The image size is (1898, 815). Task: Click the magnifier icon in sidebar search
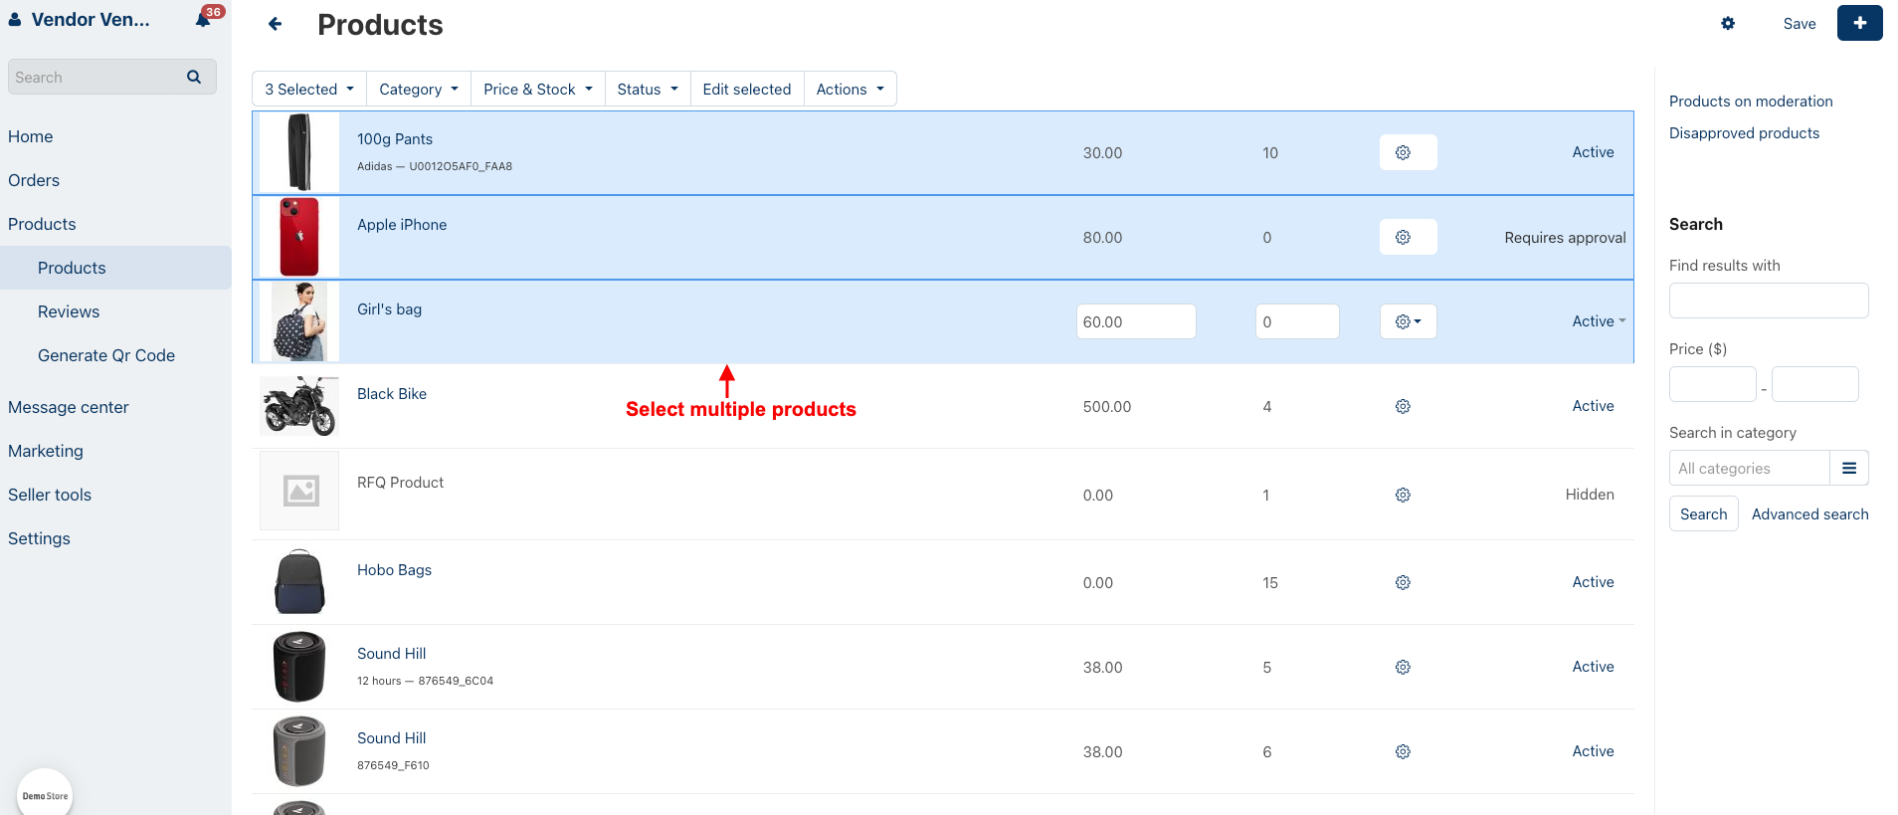194,77
